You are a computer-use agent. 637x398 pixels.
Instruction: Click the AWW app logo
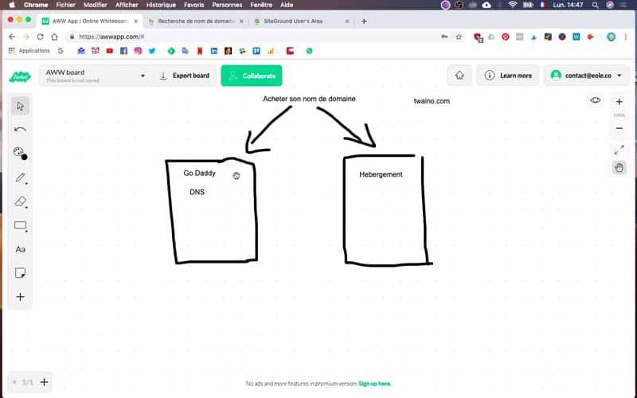pyautogui.click(x=19, y=76)
